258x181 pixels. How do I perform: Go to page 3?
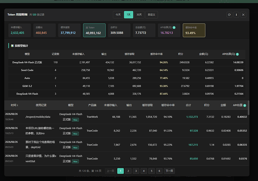[x=136, y=171]
